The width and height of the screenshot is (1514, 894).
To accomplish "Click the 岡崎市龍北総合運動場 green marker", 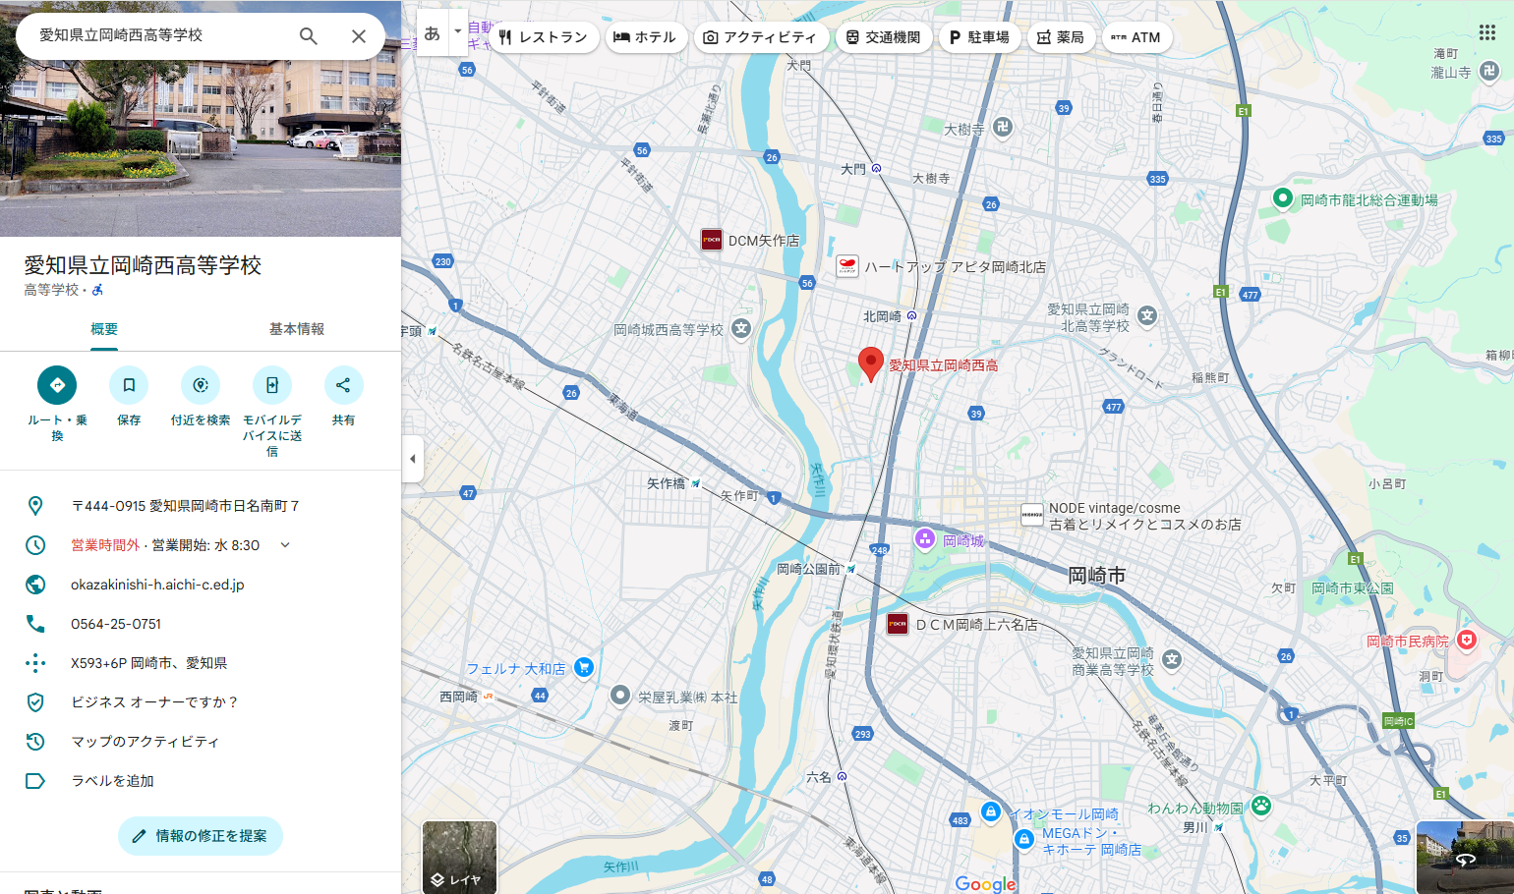I will (1282, 198).
